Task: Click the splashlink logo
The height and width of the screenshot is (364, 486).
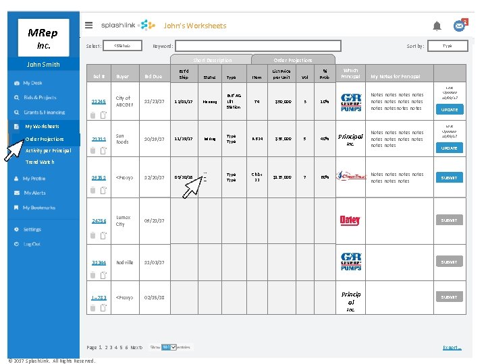Action: (x=128, y=25)
